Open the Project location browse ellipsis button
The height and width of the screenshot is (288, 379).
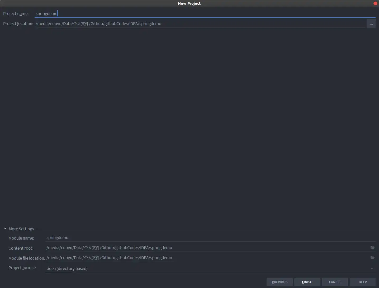(371, 24)
